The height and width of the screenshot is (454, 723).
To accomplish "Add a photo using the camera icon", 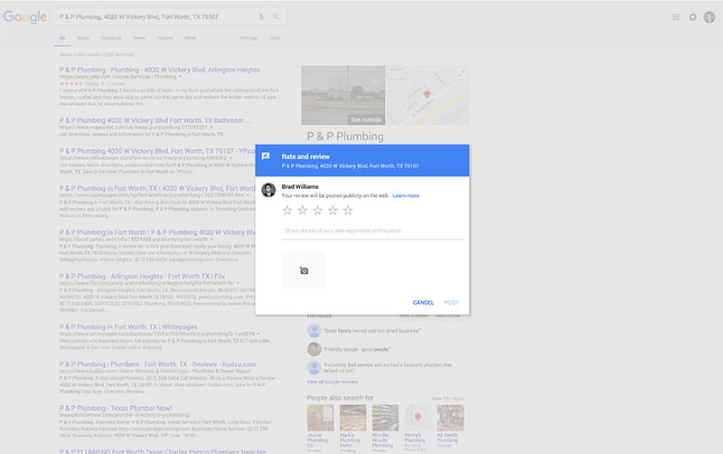I will (x=304, y=270).
